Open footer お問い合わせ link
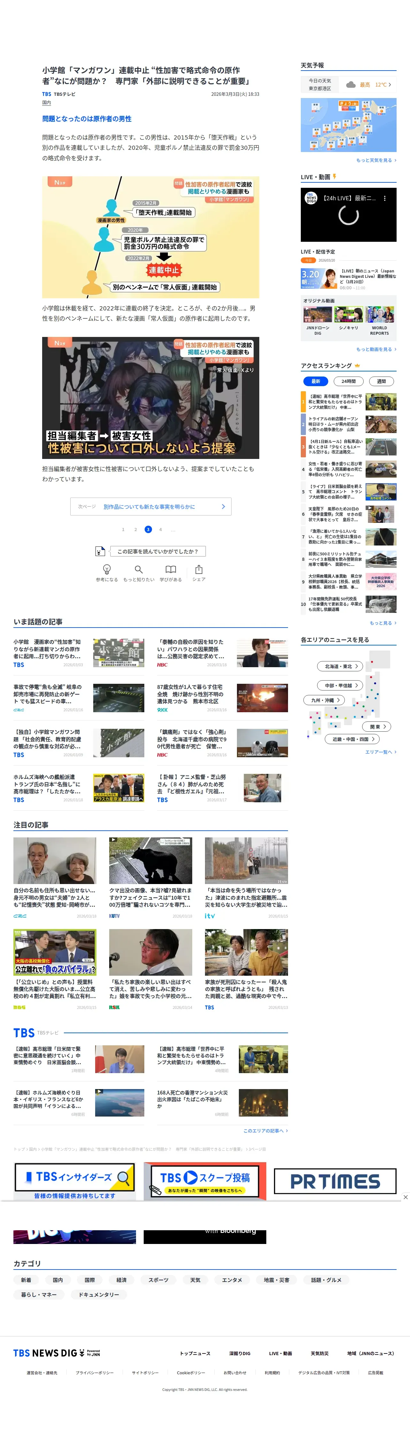 pos(235,1373)
